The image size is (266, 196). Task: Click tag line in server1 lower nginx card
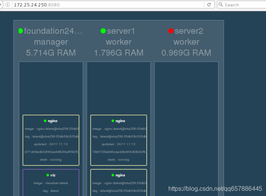pyautogui.click(x=120, y=191)
